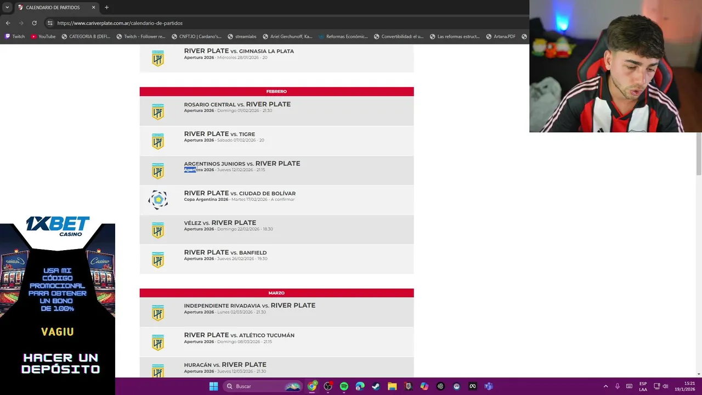Screen dimensions: 702x395
Task: Open the Las reformas estruct... bookmark
Action: (455, 36)
